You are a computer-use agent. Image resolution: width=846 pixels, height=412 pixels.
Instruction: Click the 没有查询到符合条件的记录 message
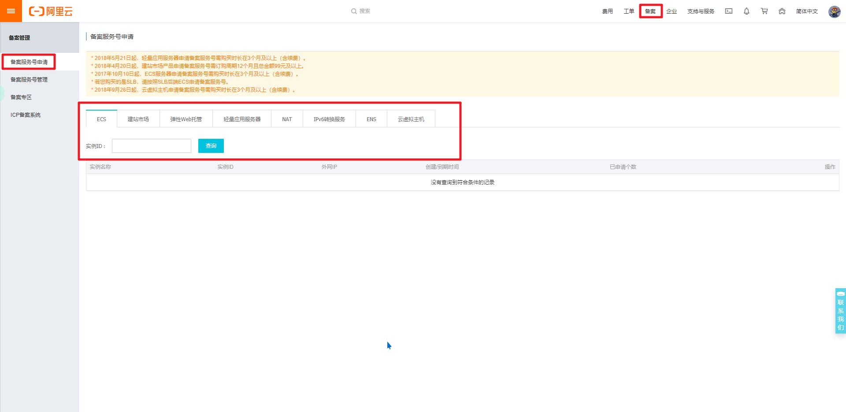(x=463, y=182)
